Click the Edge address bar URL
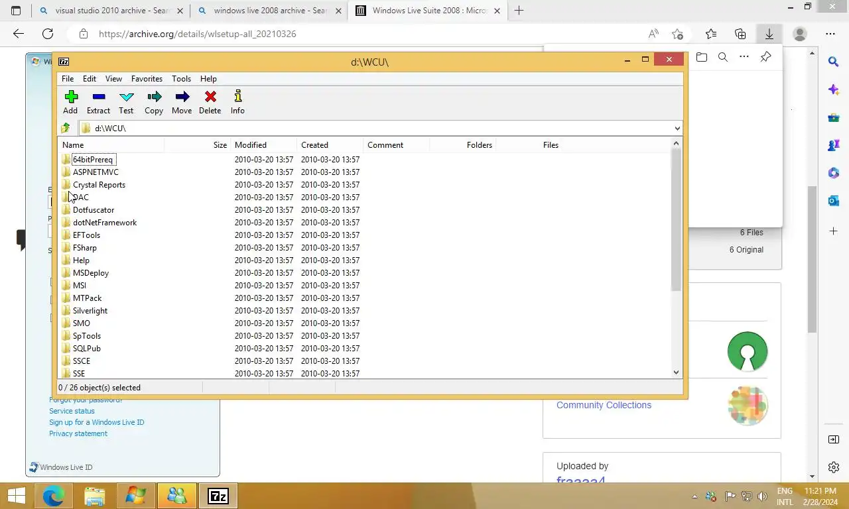The width and height of the screenshot is (849, 509). (x=198, y=34)
